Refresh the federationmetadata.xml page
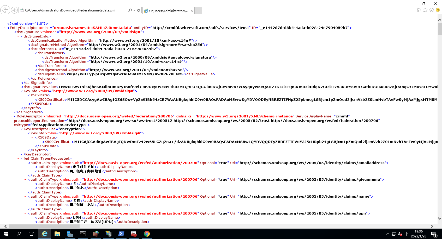This screenshot has width=442, height=239. click(139, 10)
